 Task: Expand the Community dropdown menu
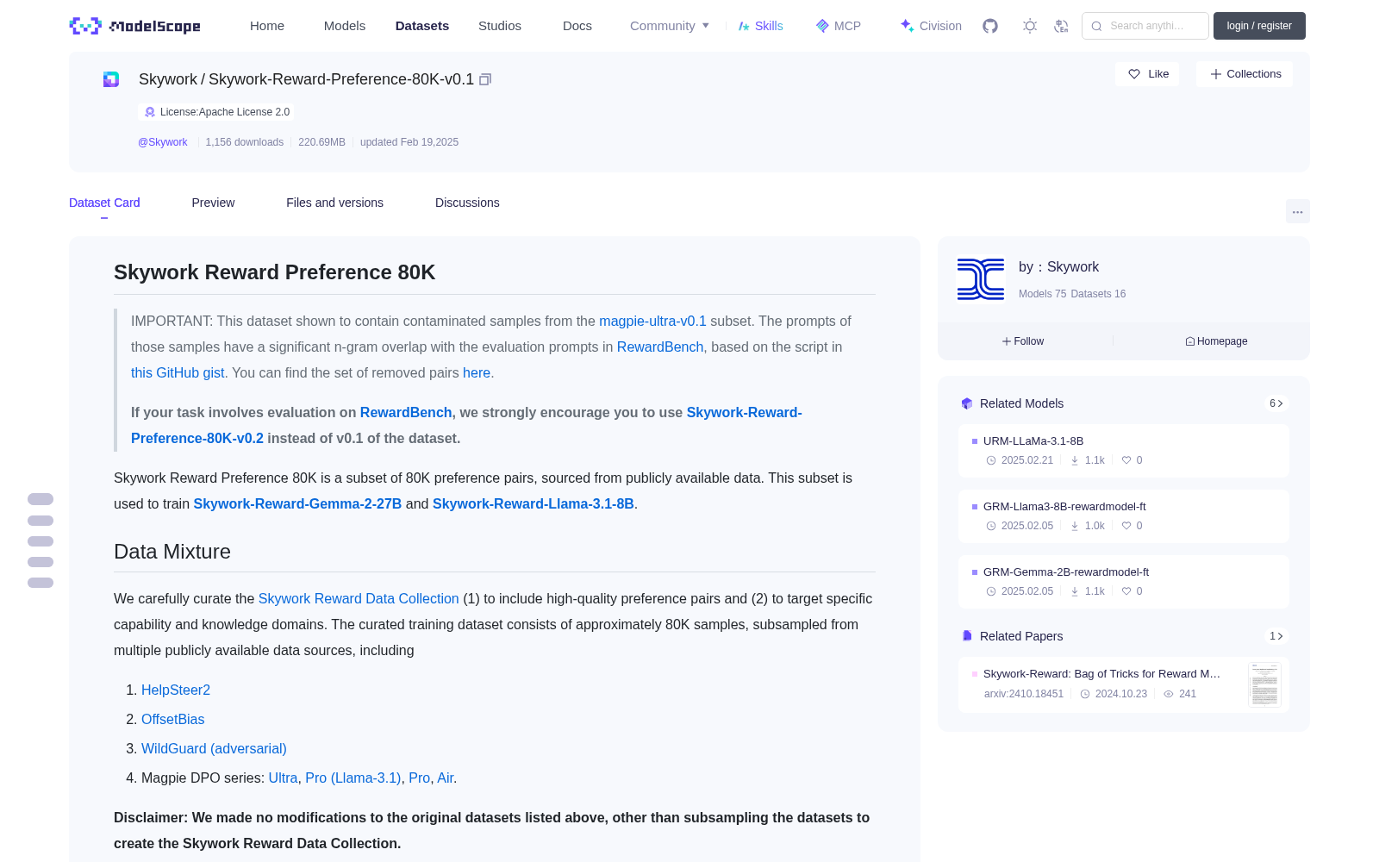(x=670, y=26)
